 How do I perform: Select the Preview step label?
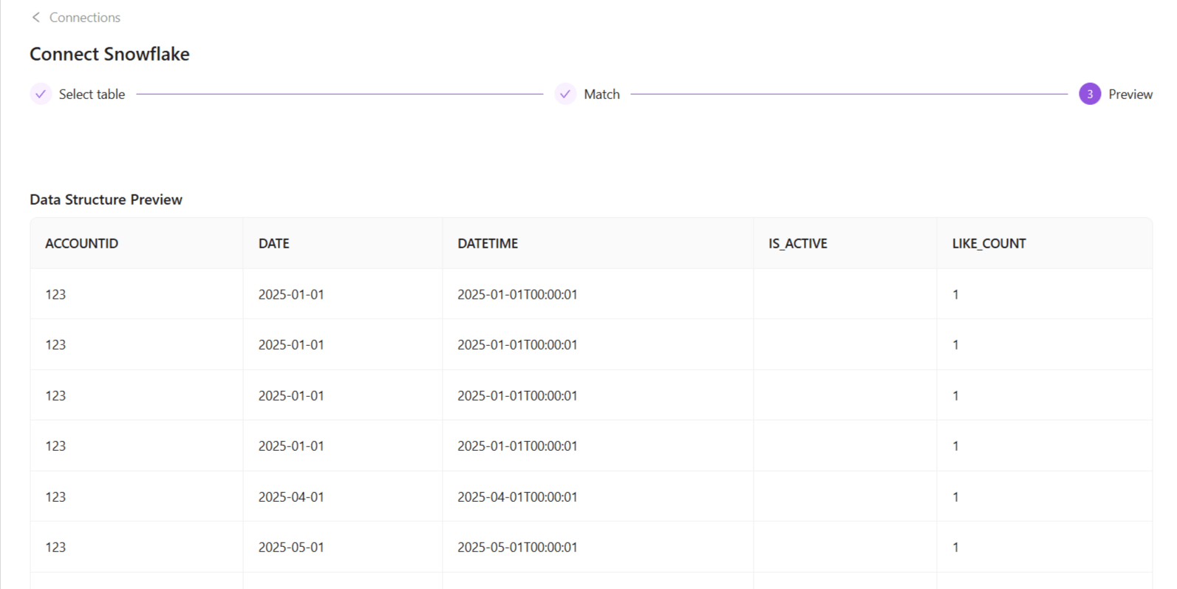tap(1130, 94)
